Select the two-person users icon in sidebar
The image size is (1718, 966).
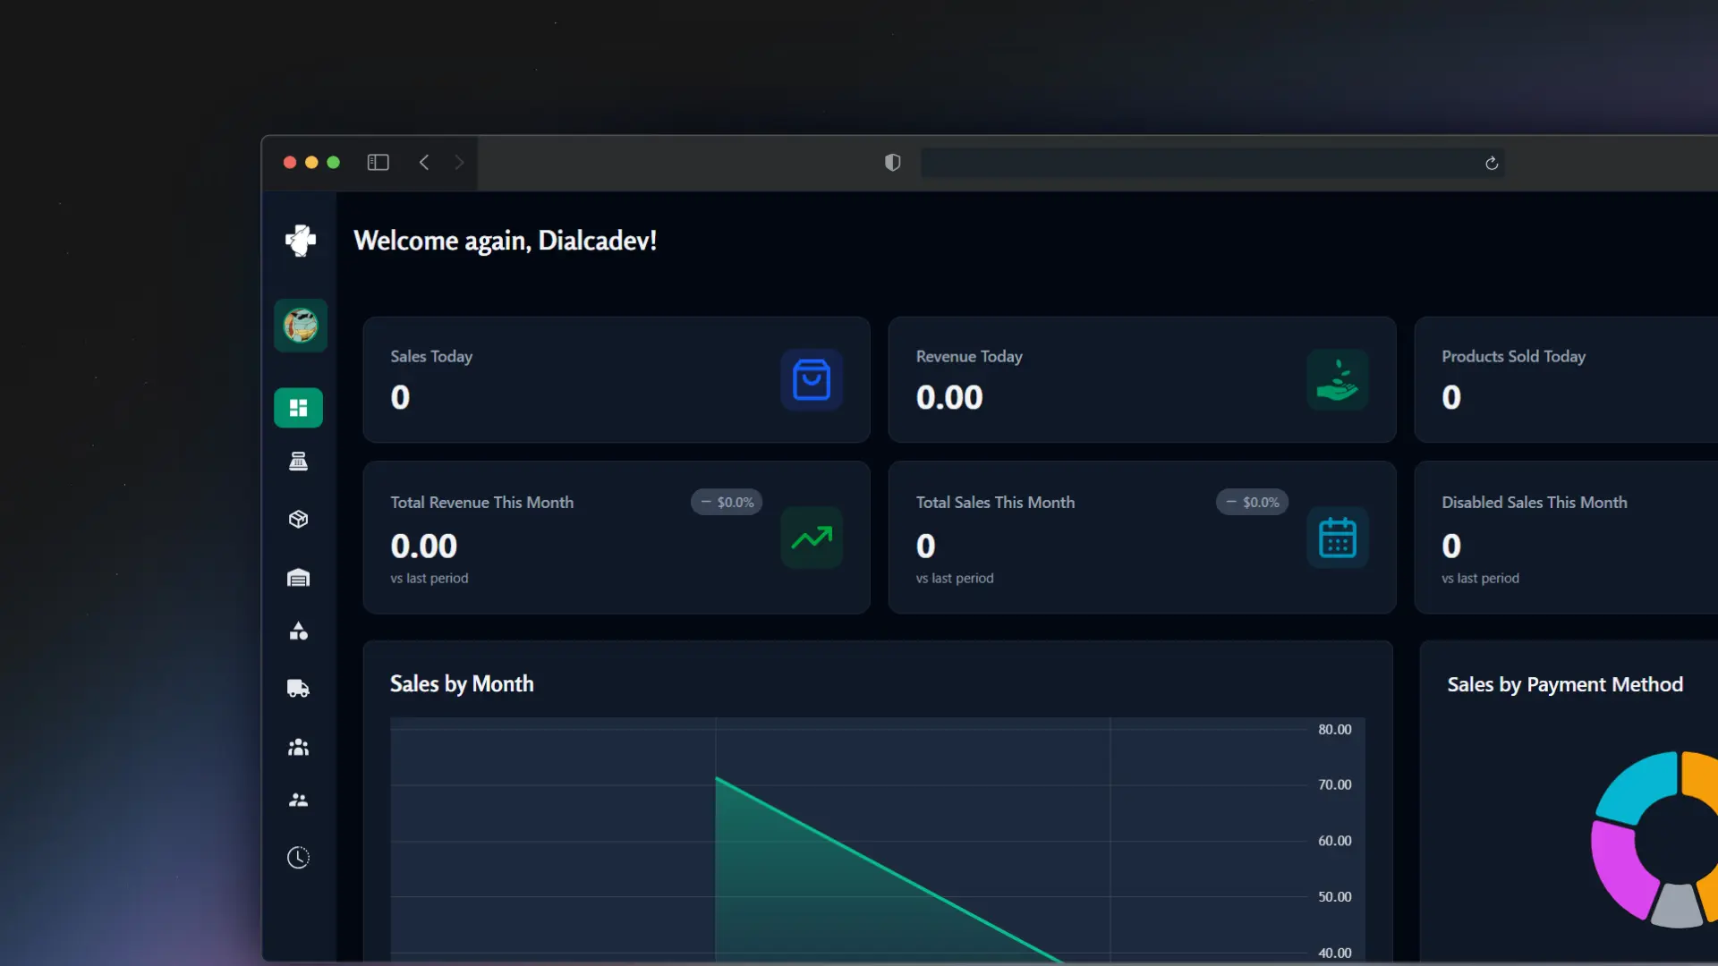click(298, 801)
